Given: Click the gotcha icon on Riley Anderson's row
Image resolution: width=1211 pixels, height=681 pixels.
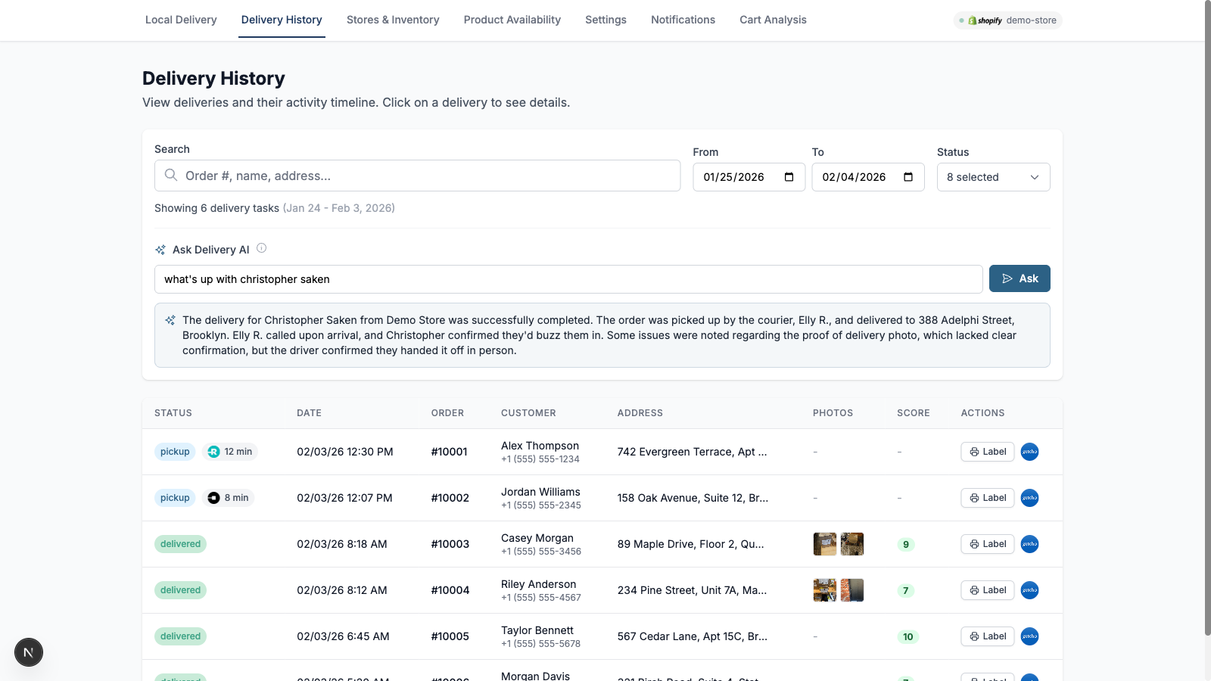Looking at the screenshot, I should coord(1029,590).
